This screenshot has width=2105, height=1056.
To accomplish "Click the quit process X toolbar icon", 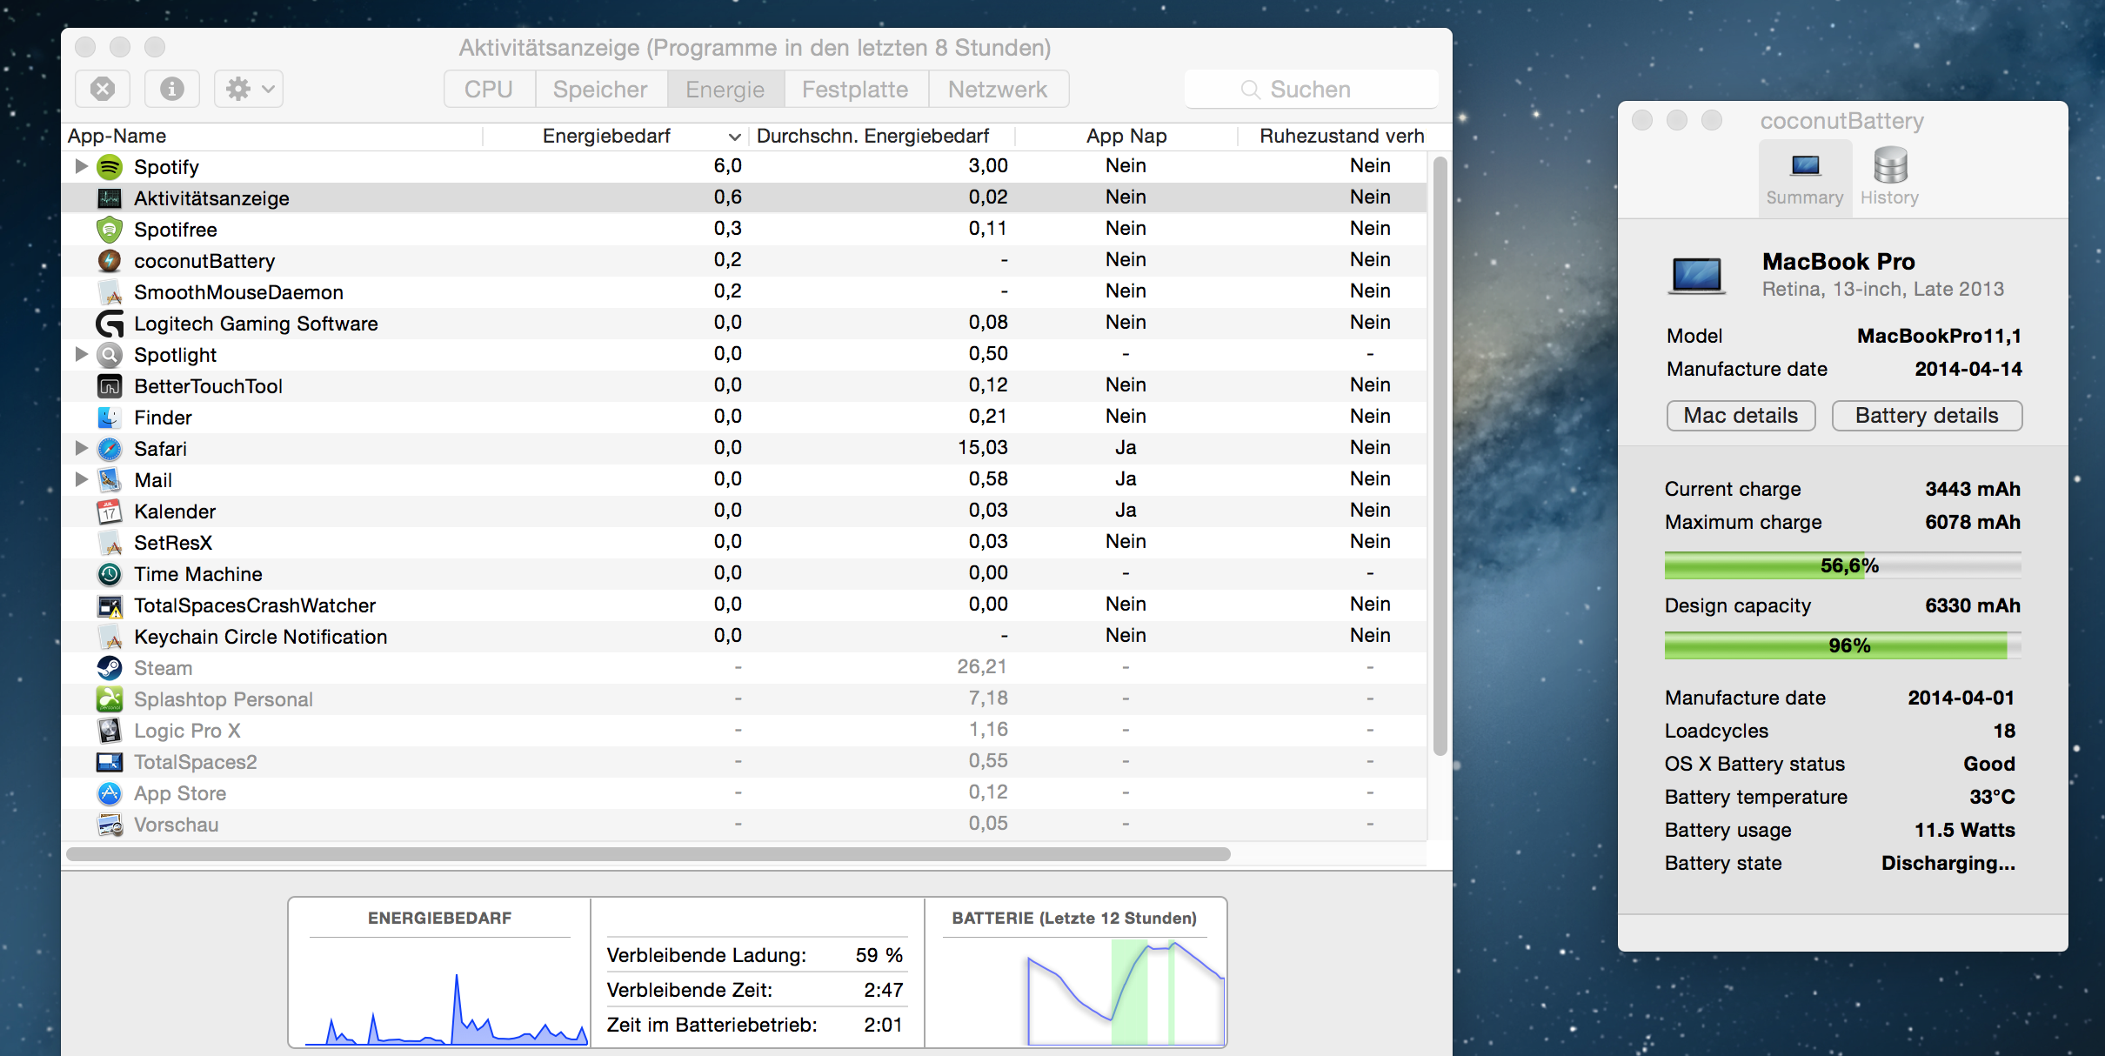I will pyautogui.click(x=103, y=89).
